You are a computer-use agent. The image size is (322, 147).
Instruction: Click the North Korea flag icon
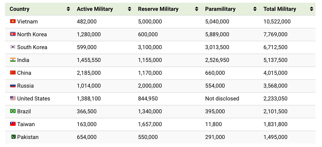click(x=13, y=34)
